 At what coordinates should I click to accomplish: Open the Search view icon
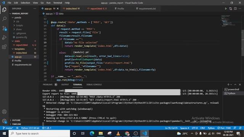tap(4, 19)
